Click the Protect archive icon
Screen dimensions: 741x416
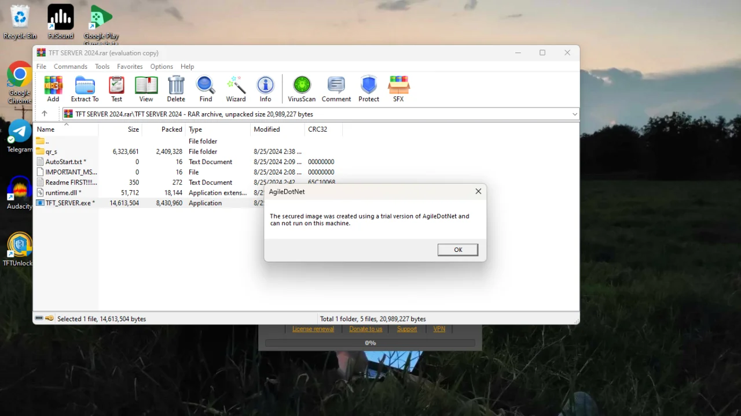point(369,89)
